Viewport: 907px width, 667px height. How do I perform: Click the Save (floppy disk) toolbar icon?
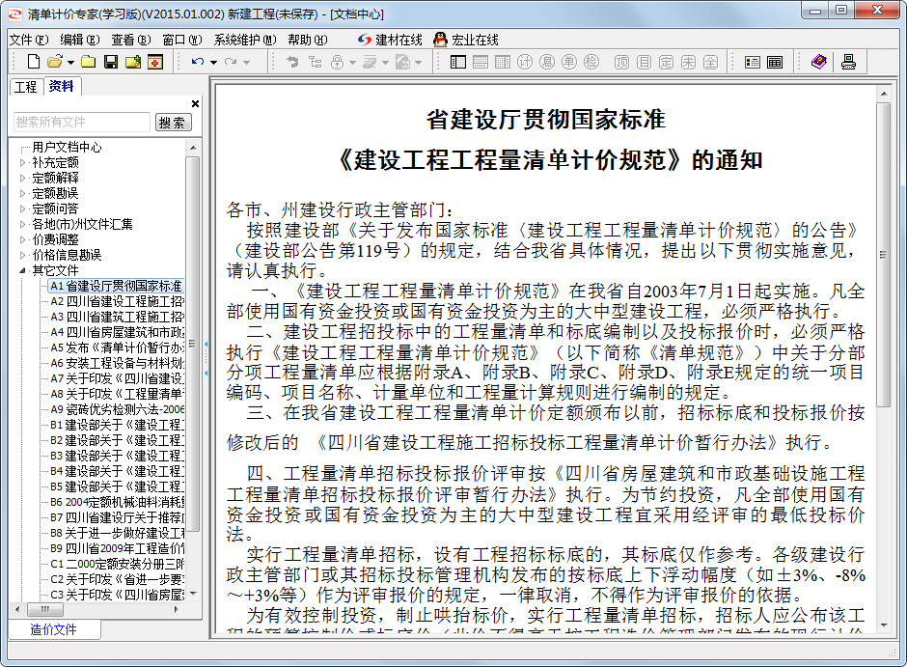[x=110, y=62]
